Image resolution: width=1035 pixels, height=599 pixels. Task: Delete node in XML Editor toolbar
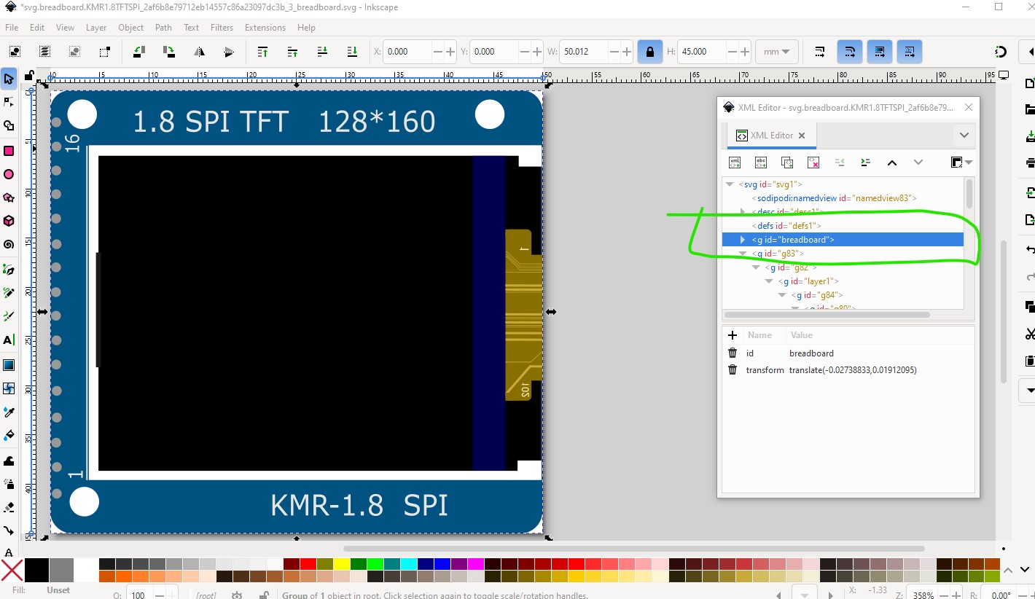click(813, 163)
